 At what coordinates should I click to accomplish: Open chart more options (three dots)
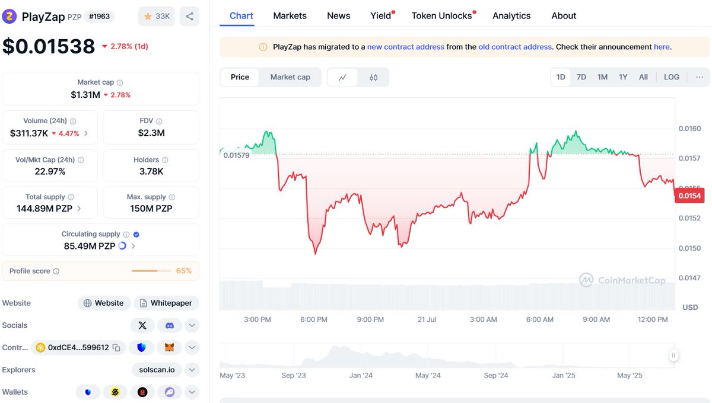point(700,77)
